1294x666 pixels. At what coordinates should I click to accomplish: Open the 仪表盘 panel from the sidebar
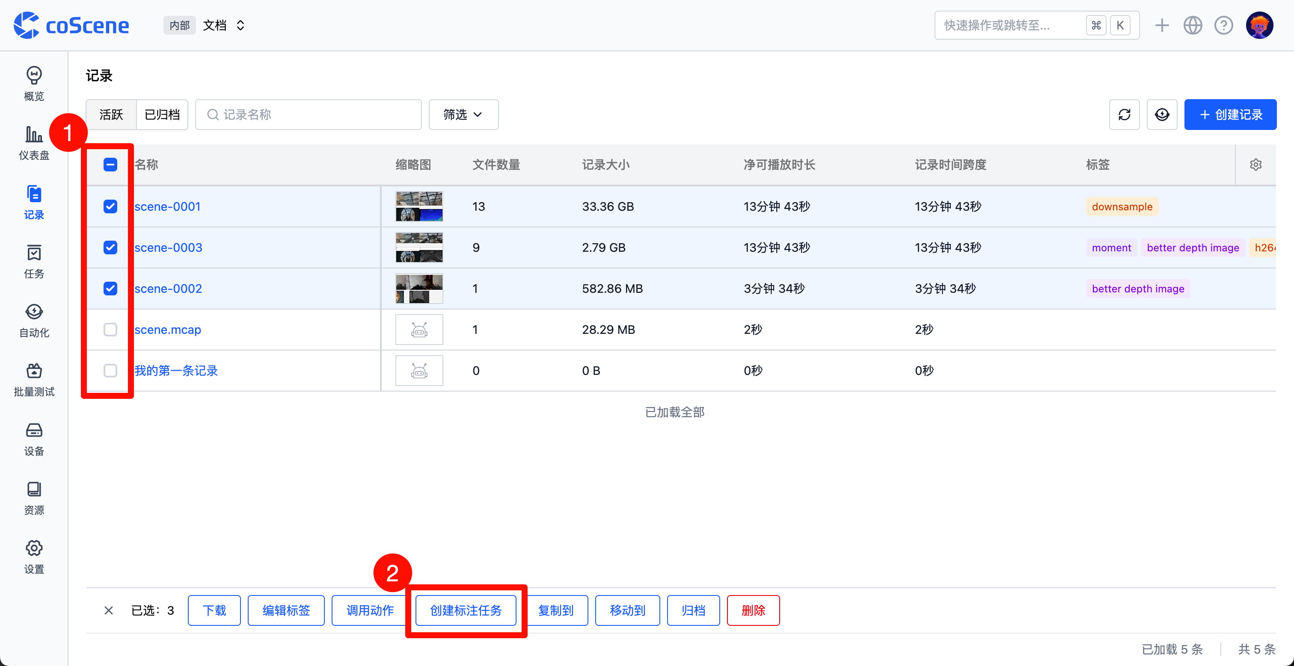point(34,143)
